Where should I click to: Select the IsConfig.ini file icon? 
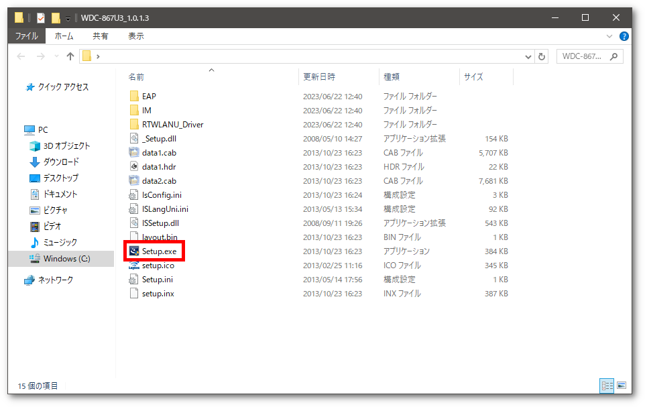pos(134,194)
